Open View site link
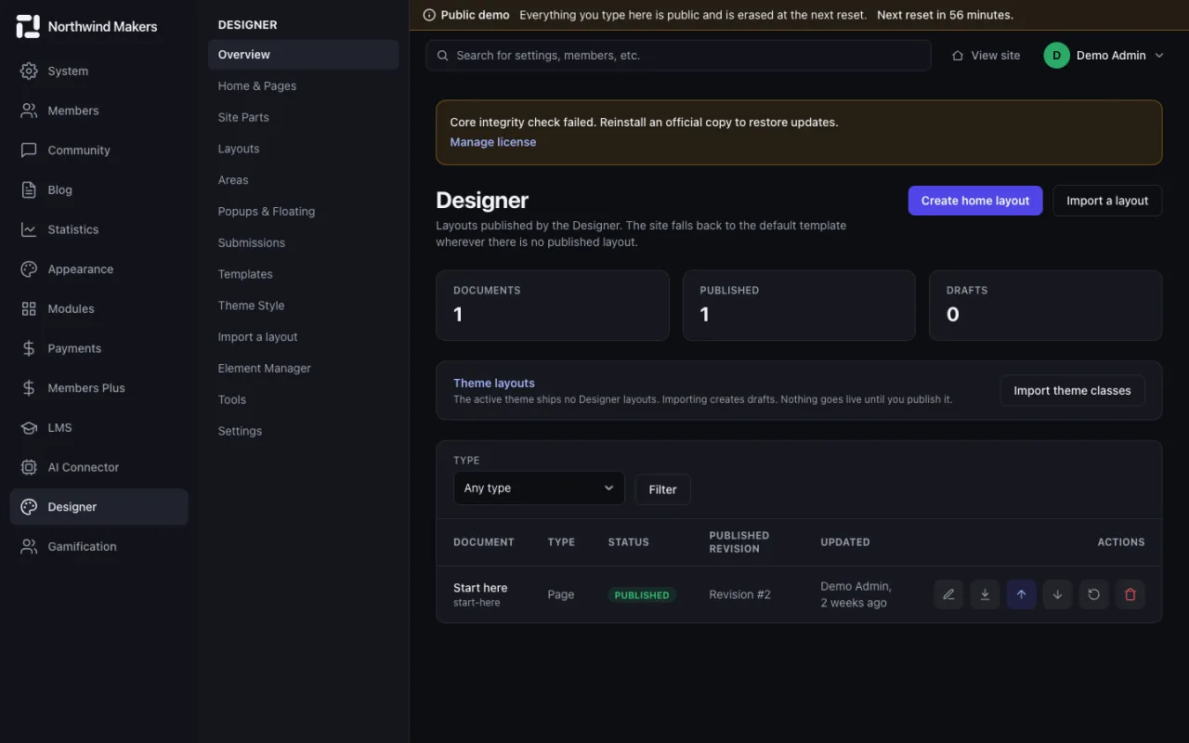 [986, 56]
